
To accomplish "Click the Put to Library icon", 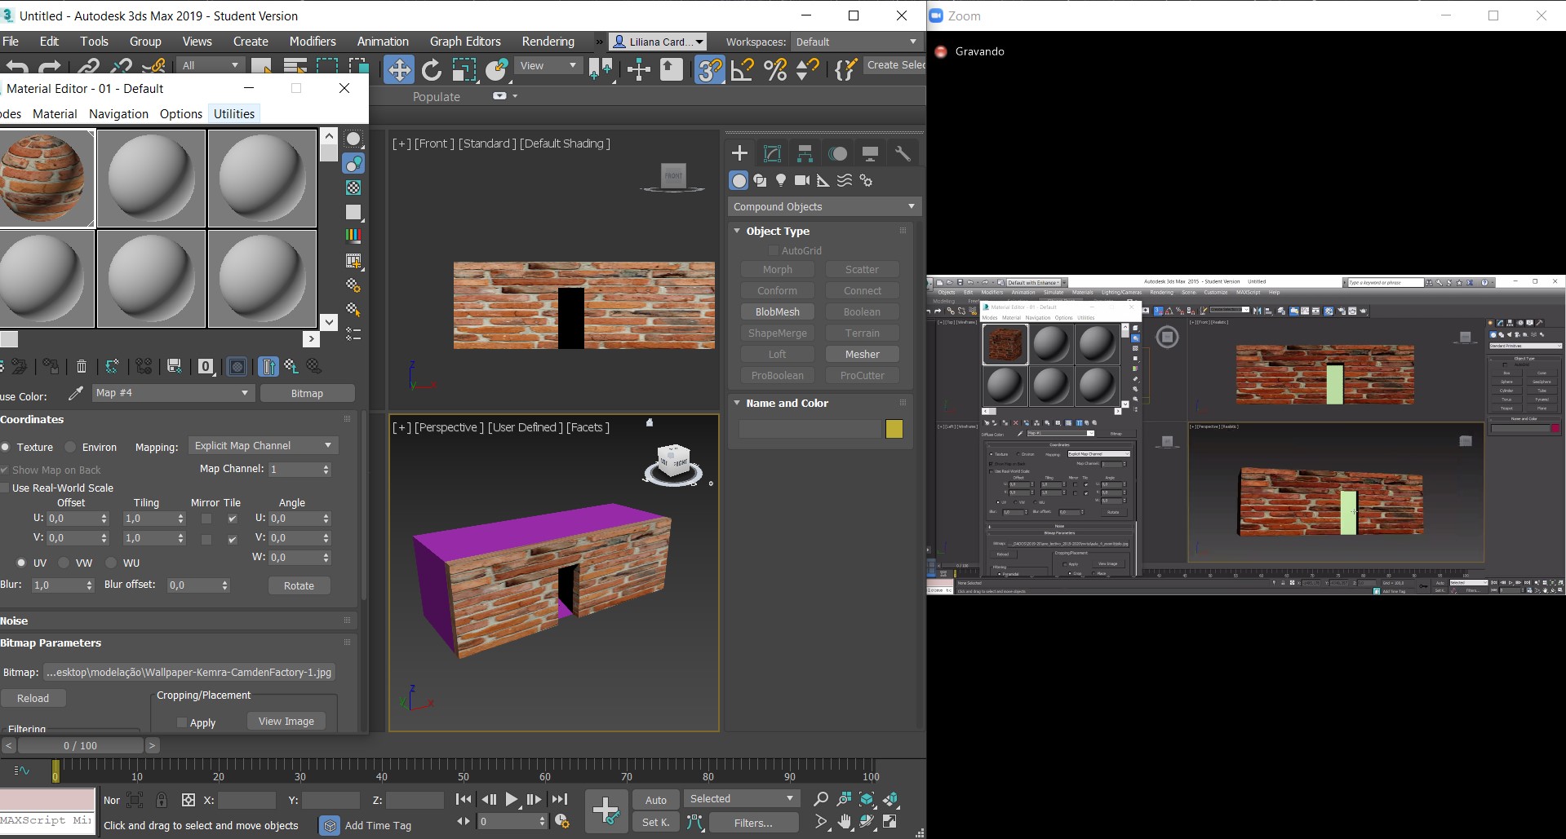I will [174, 367].
